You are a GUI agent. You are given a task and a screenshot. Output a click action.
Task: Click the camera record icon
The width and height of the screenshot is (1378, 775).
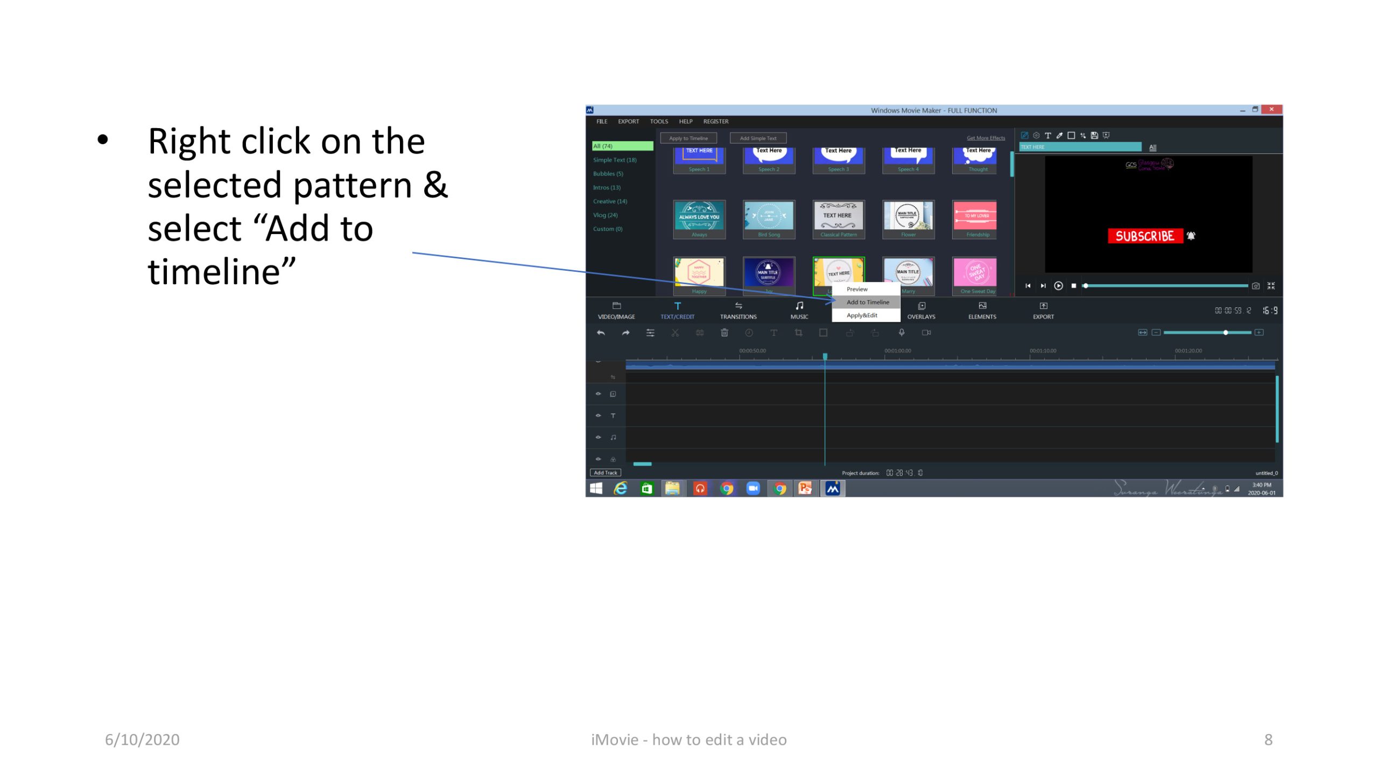coord(926,333)
